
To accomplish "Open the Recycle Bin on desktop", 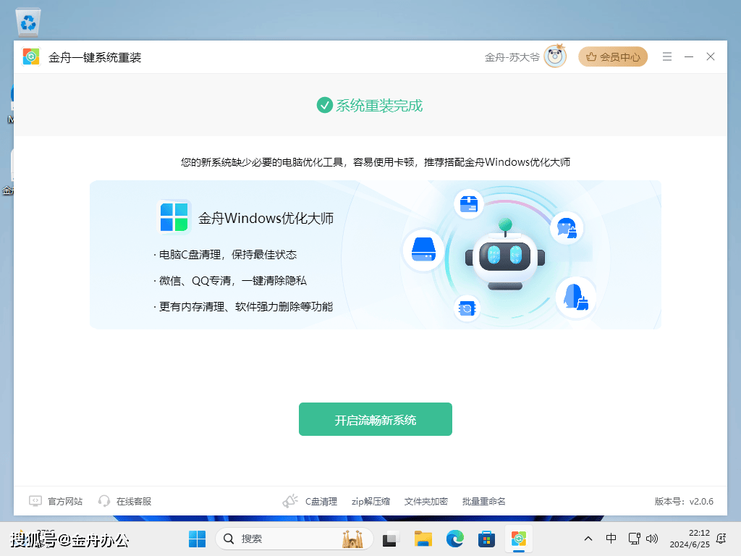I will (x=28, y=22).
